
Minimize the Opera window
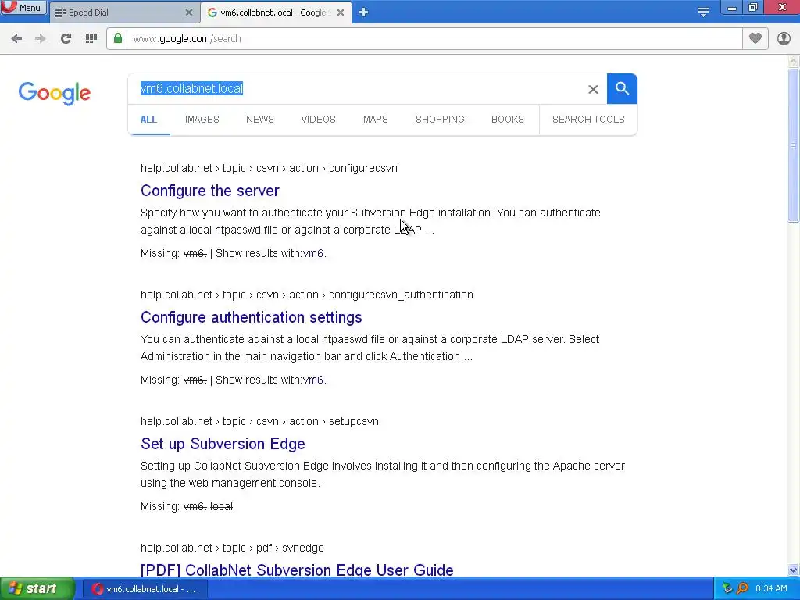(x=731, y=8)
